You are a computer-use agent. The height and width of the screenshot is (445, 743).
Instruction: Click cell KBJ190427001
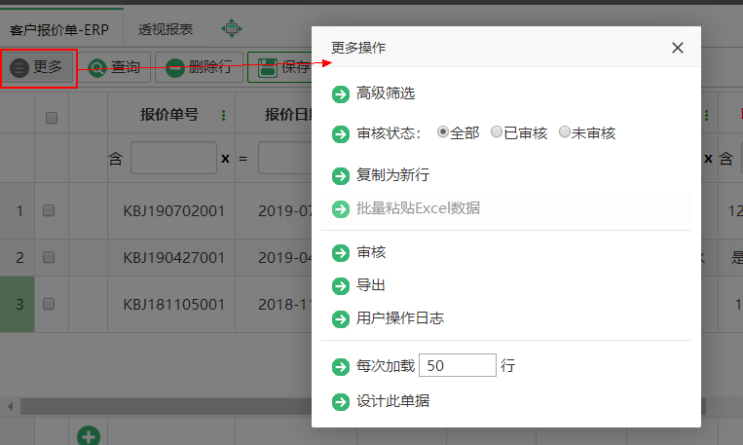pos(174,257)
